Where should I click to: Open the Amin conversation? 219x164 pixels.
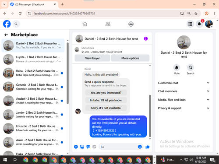point(33,142)
